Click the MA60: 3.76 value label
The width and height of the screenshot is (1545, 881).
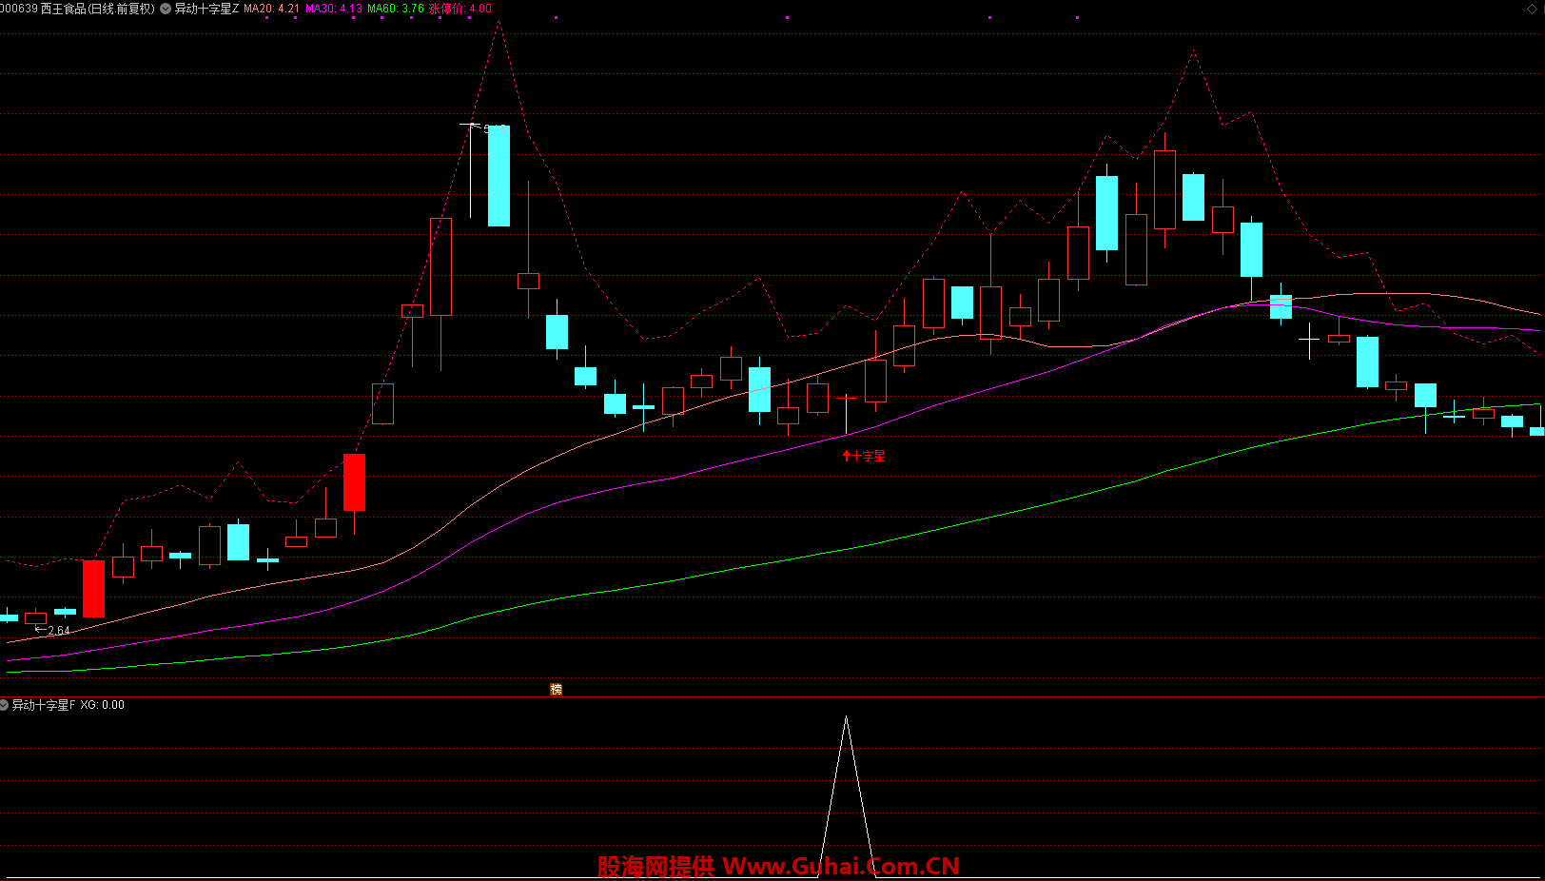(396, 9)
